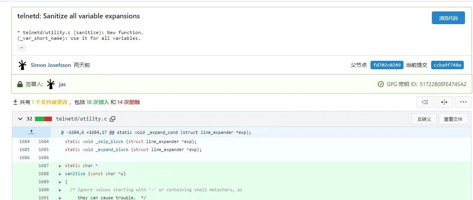Click the diff stat plus-minus icon
The height and width of the screenshot is (200, 473).
point(15,102)
